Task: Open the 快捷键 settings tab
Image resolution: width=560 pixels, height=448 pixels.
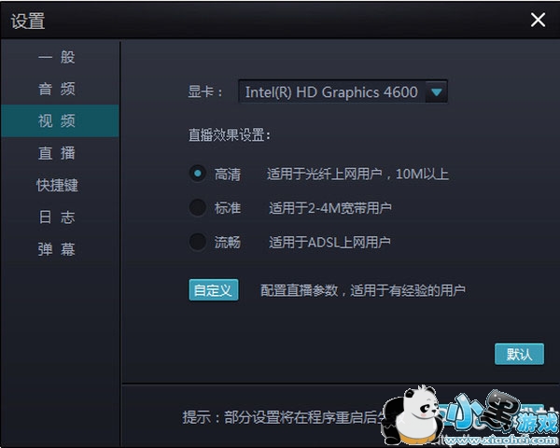Action: pos(58,185)
